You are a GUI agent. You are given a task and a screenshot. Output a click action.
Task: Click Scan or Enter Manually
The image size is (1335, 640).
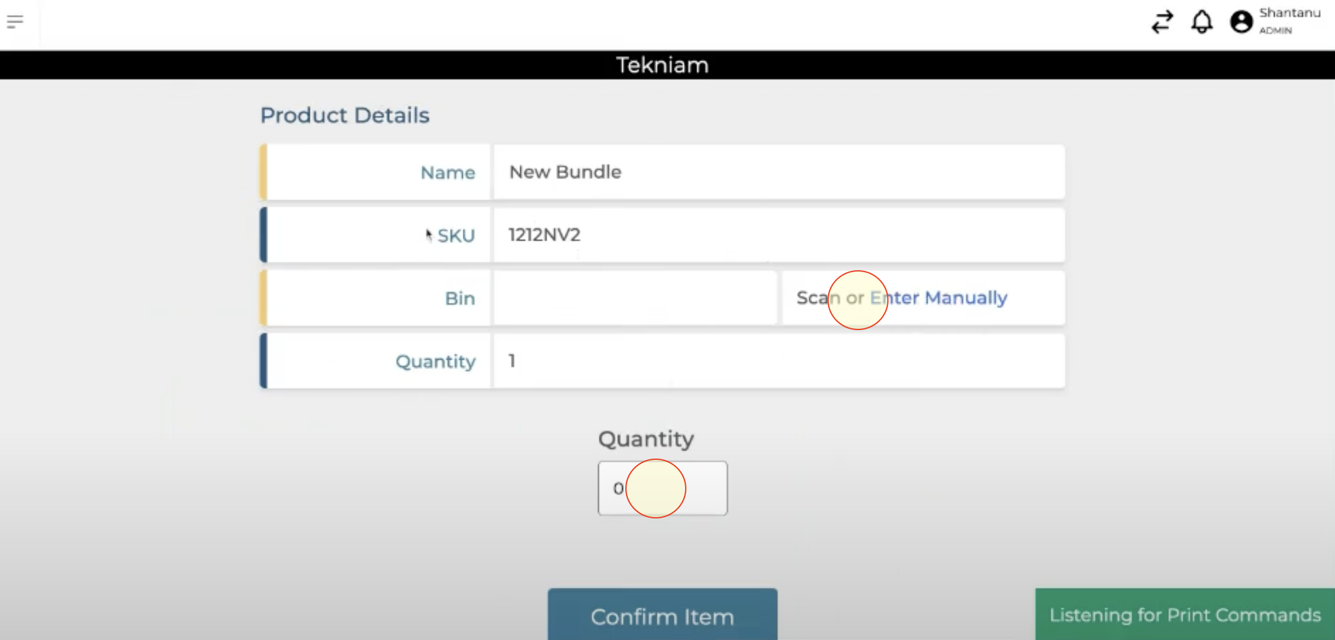pyautogui.click(x=902, y=298)
